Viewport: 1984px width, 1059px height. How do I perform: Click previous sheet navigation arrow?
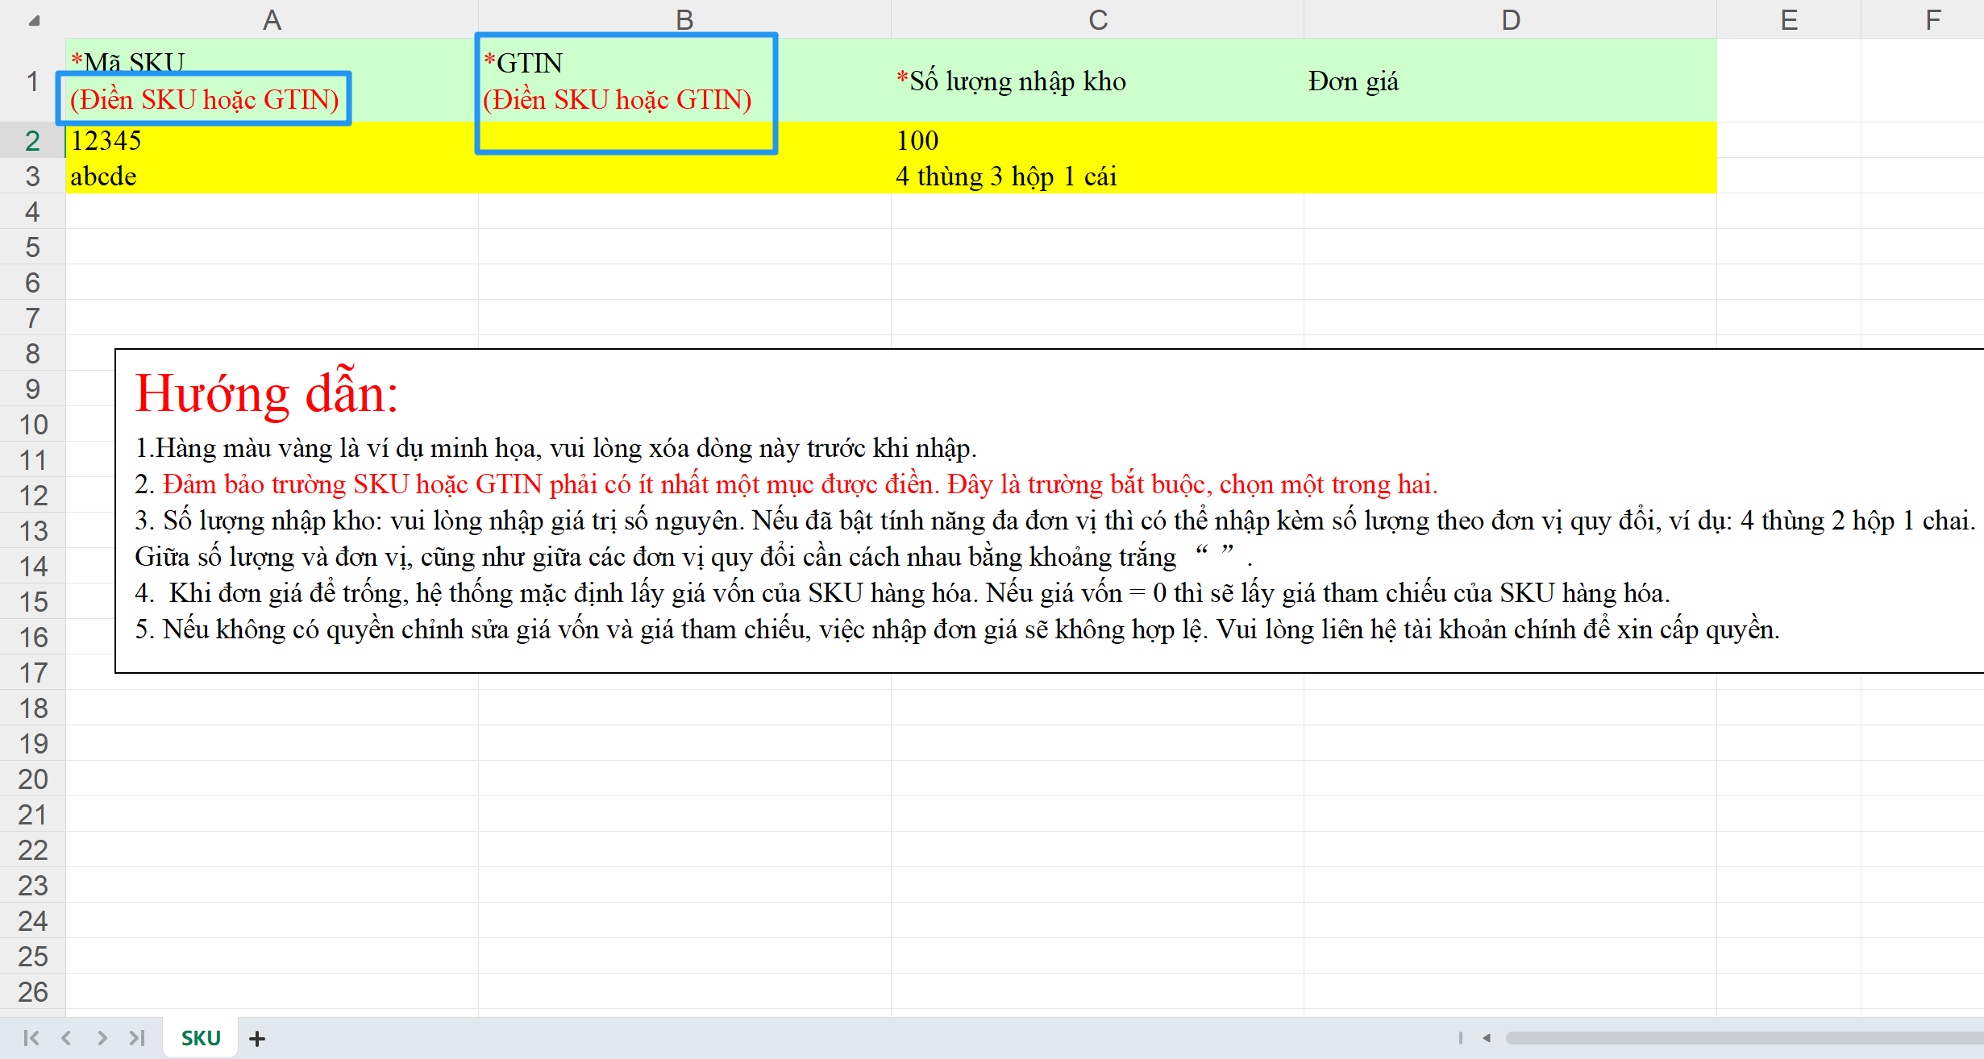(x=66, y=1038)
